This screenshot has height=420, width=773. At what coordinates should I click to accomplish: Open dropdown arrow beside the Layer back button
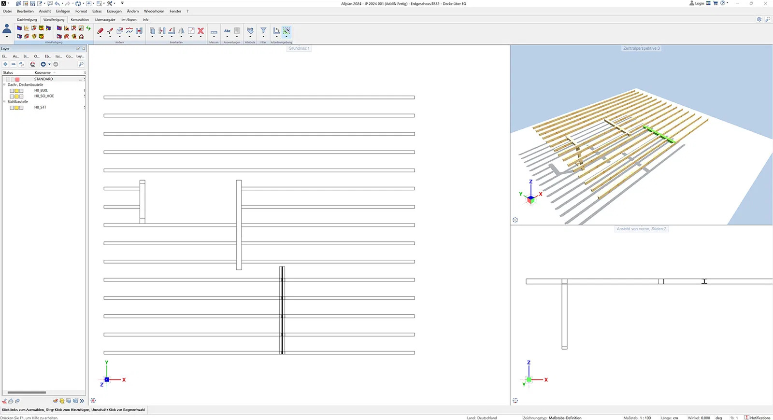[x=49, y=64]
